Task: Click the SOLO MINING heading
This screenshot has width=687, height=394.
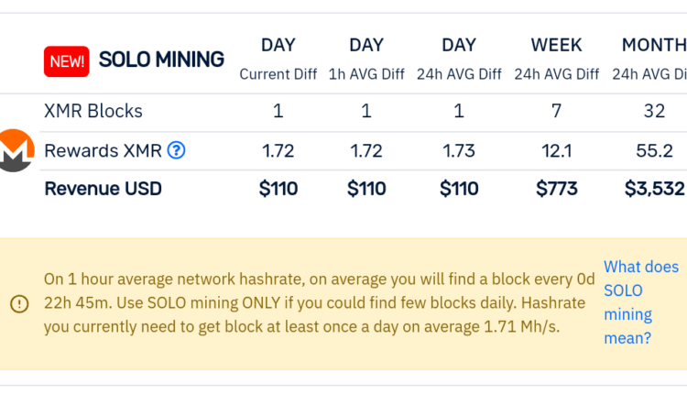Action: coord(161,60)
